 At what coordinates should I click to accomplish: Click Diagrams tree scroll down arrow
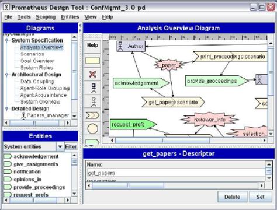(74, 116)
